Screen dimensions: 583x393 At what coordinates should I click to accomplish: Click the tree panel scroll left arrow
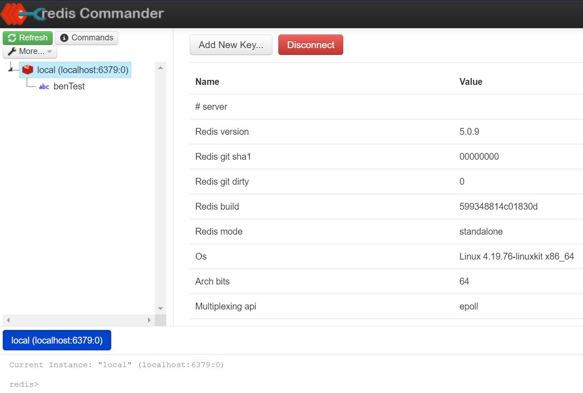[8, 320]
